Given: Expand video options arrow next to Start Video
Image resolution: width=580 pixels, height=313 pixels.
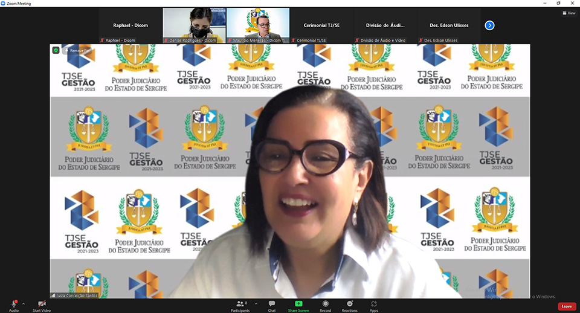Looking at the screenshot, I should (53, 303).
